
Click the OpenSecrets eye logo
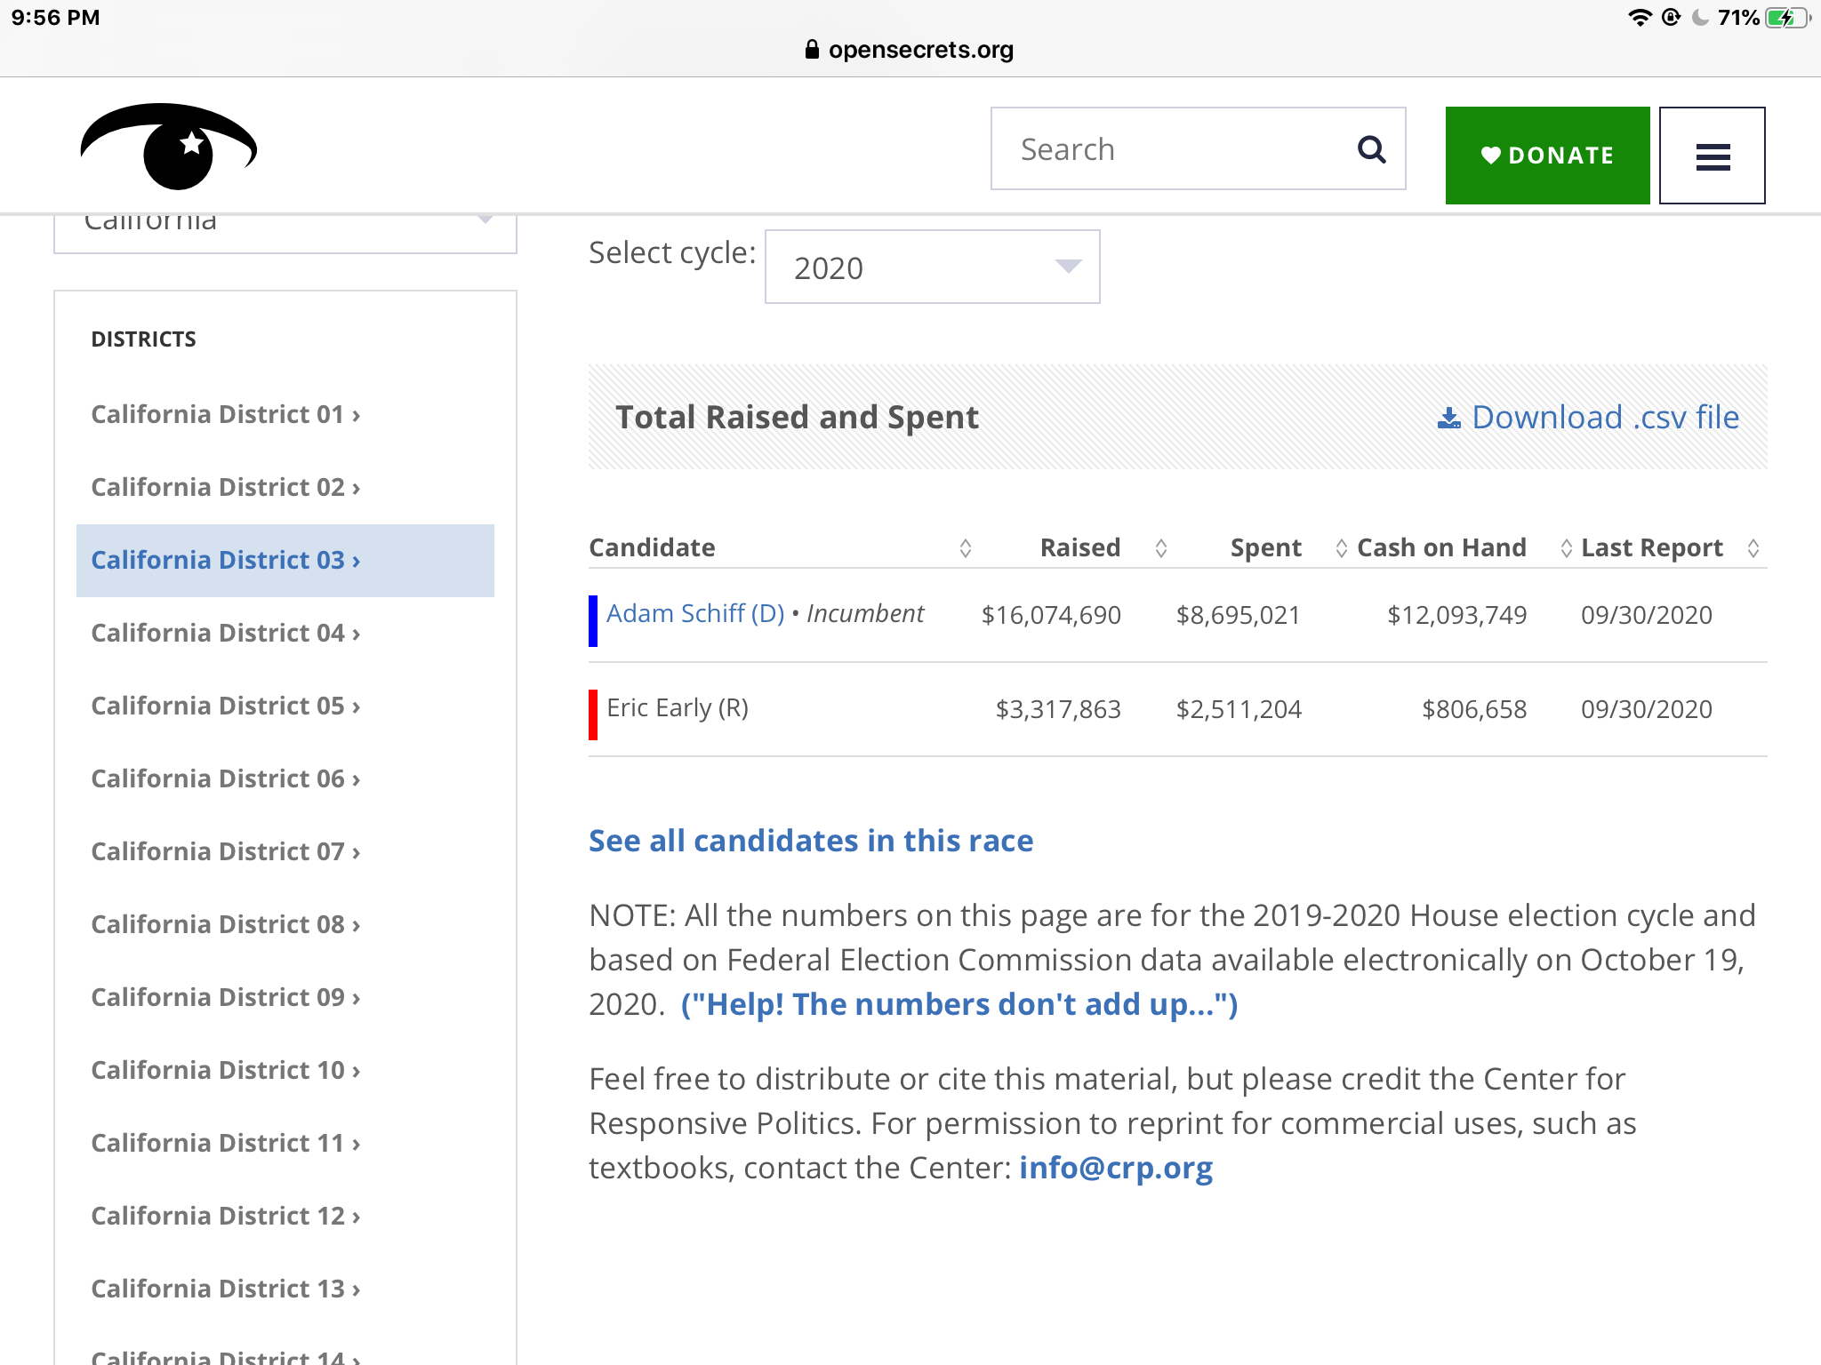coord(169,147)
